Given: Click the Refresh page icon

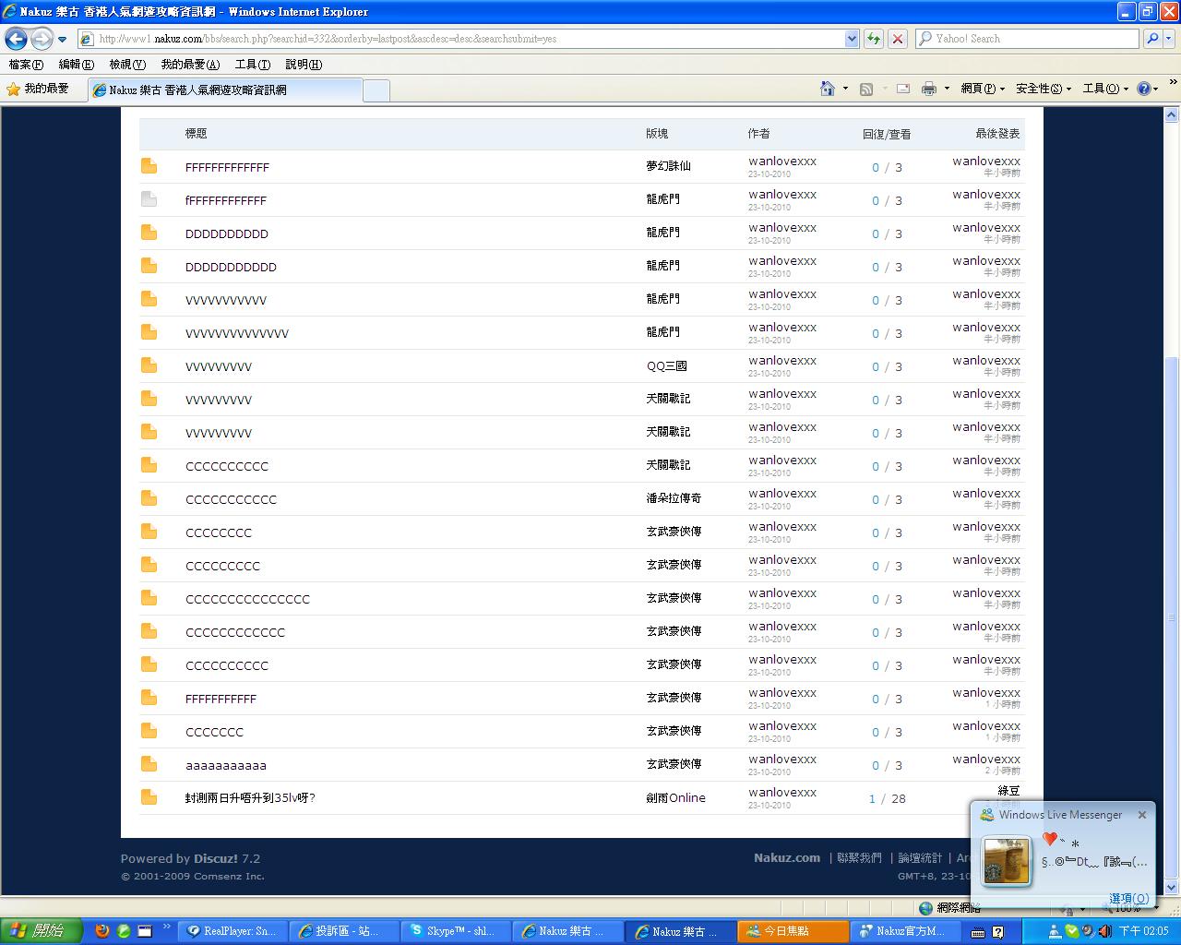Looking at the screenshot, I should [x=873, y=39].
